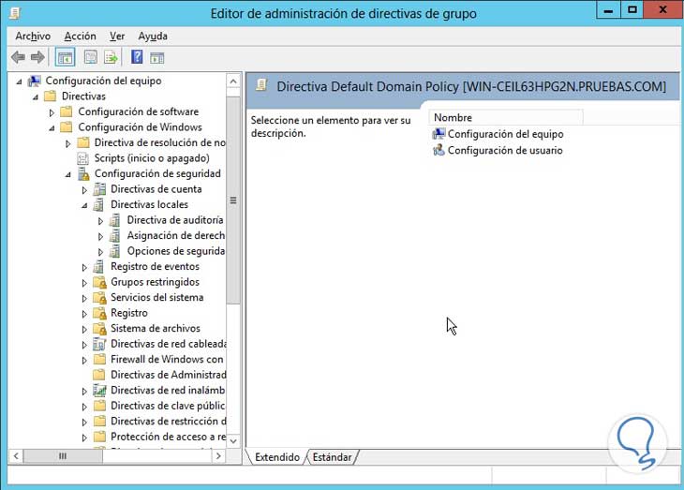Click the Properties toolbar icon

coord(91,57)
